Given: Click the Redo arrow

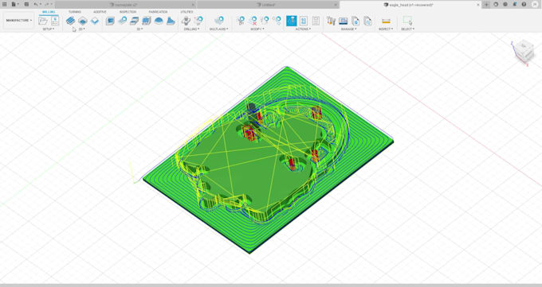Looking at the screenshot, I should pos(48,5).
